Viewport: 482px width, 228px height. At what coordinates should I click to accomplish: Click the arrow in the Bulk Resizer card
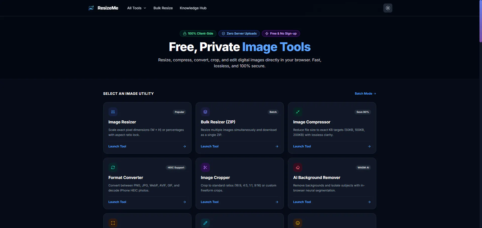[277, 146]
